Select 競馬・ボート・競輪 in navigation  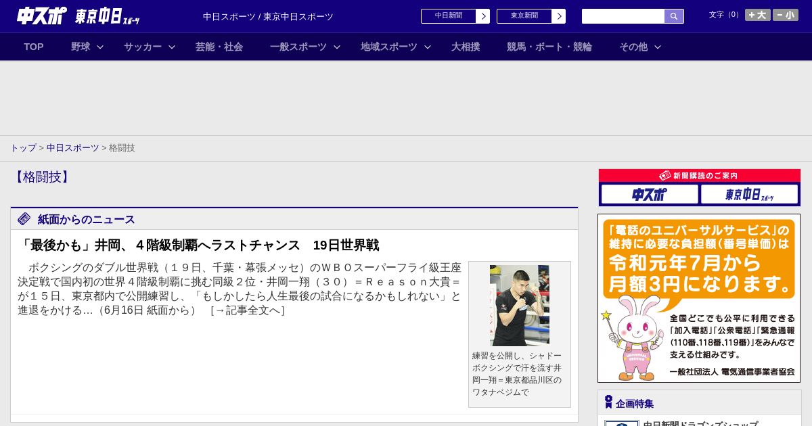pos(549,47)
